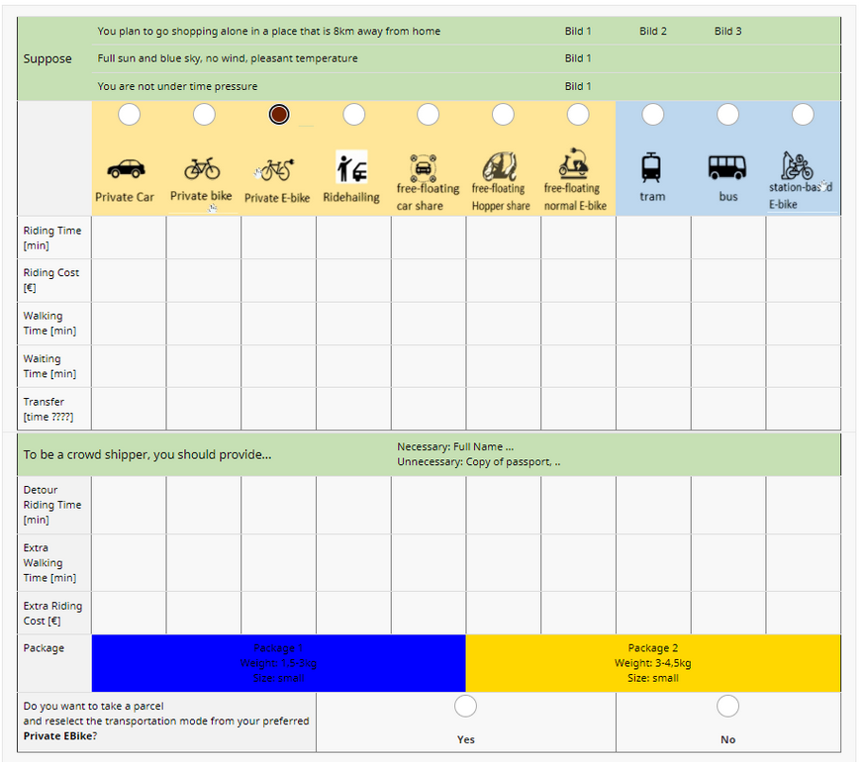This screenshot has height=770, width=864.
Task: Click the blue Package 1 block
Action: [278, 663]
